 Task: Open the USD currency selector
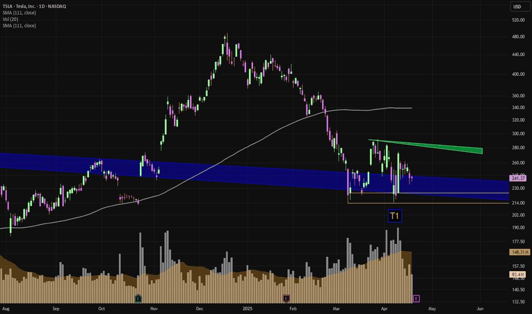tap(519, 7)
